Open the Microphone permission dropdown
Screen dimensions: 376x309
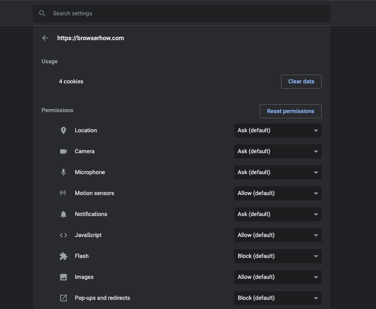point(278,172)
